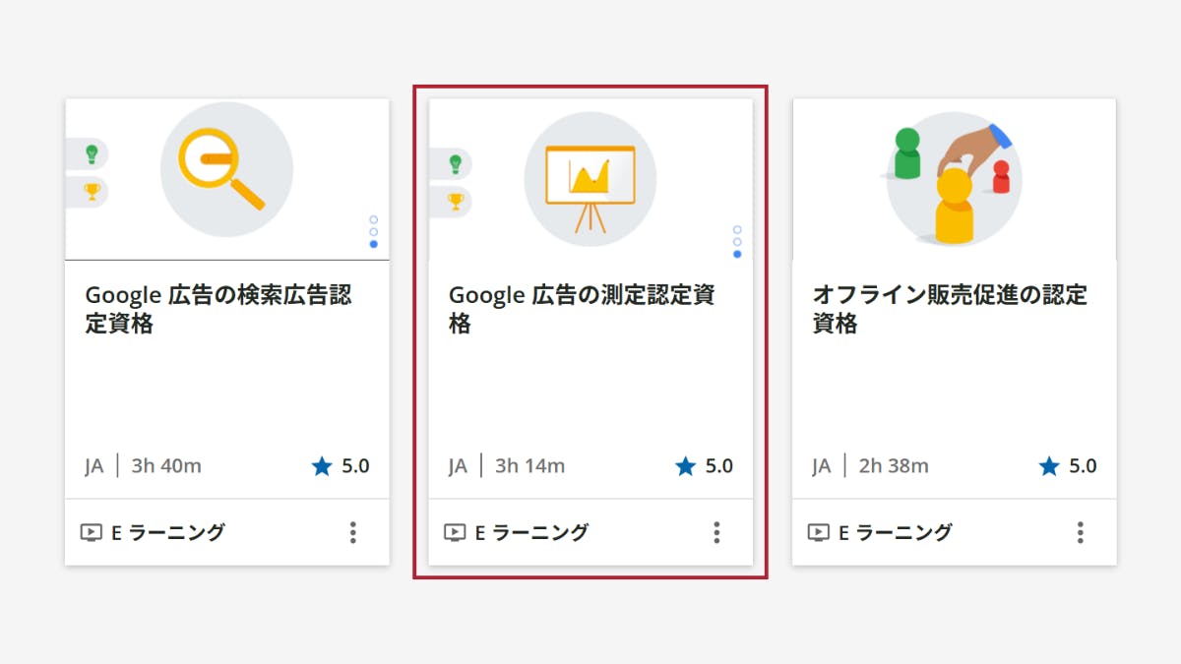Screen dimensions: 1181x664
Task: Click the magnifying glass thumbnail image
Action: click(226, 169)
